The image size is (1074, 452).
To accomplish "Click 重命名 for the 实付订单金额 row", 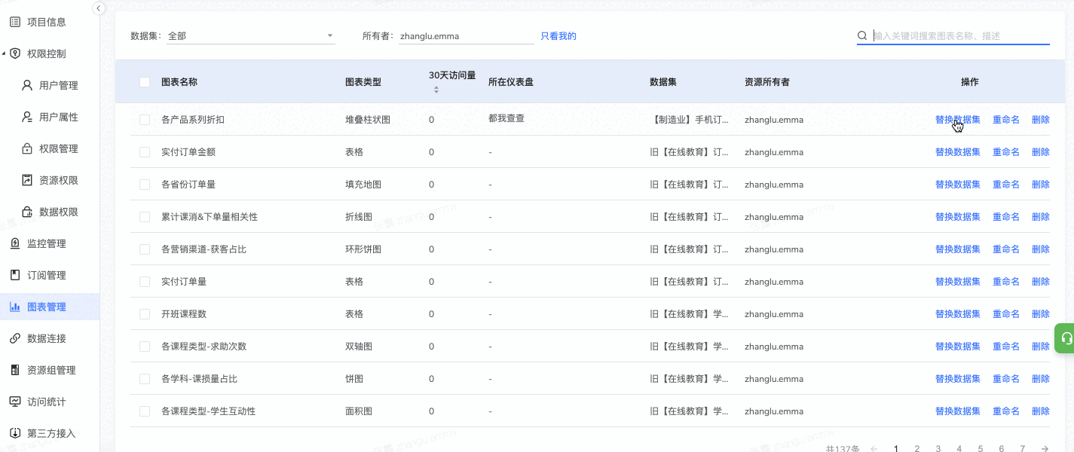I will tap(1005, 152).
